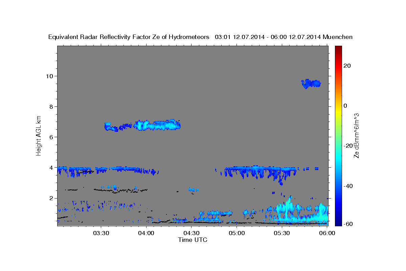
Task: Click the mid-level cloud echo near 6.7 km
Action: tap(142, 125)
